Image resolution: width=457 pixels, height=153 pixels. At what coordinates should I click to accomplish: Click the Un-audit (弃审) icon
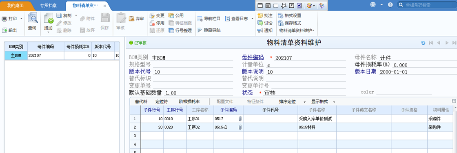pyautogui.click(x=131, y=19)
